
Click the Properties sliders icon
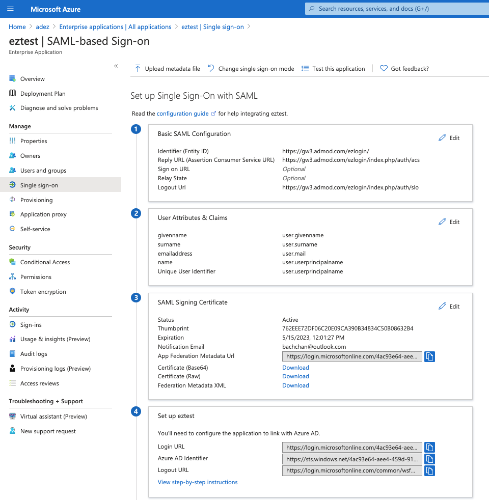click(12, 141)
